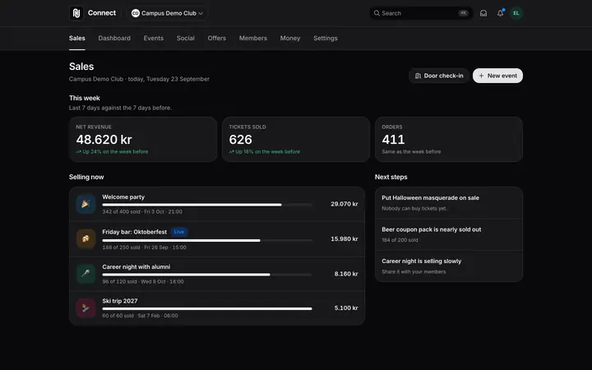The height and width of the screenshot is (370, 592).
Task: Open the Money tab
Action: click(x=290, y=38)
